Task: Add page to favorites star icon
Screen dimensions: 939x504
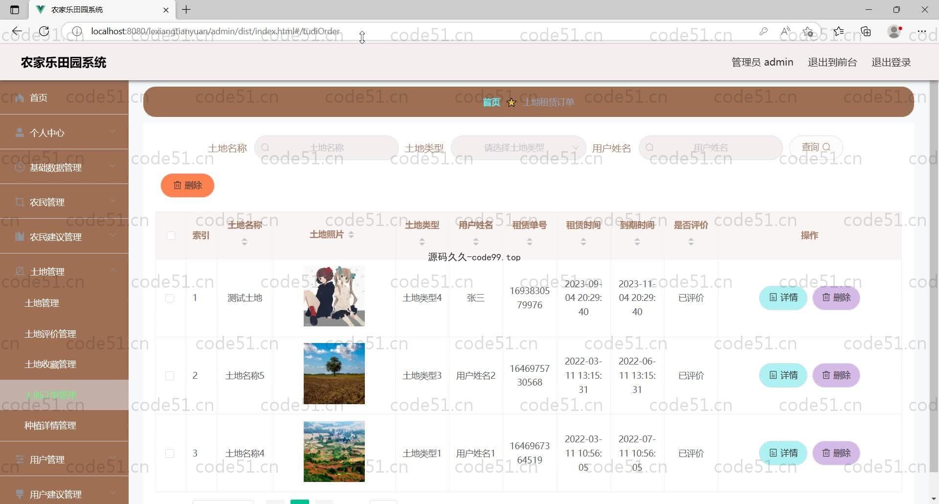Action: [808, 31]
